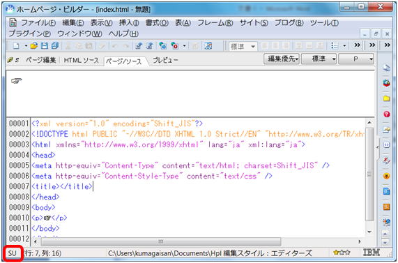Open the new page dropdown arrow
This screenshot has width=398, height=263.
click(x=26, y=46)
